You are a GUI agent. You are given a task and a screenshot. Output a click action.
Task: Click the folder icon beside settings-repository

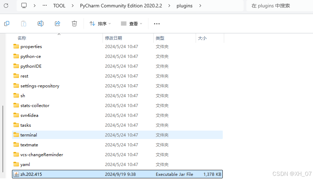tap(16, 85)
